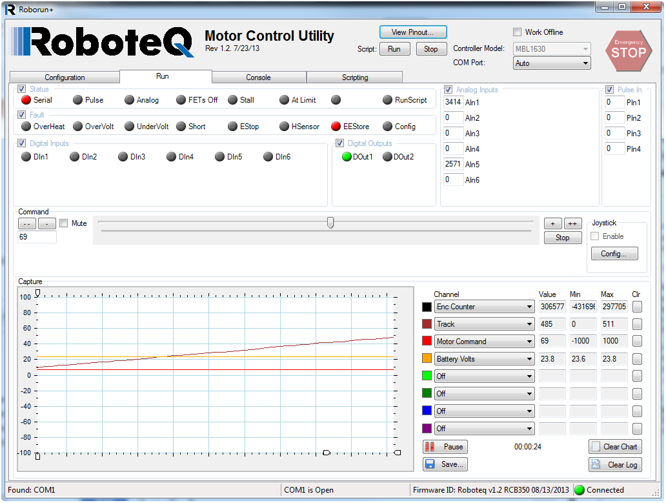
Task: Uncheck the Fault group checkbox
Action: (22, 115)
